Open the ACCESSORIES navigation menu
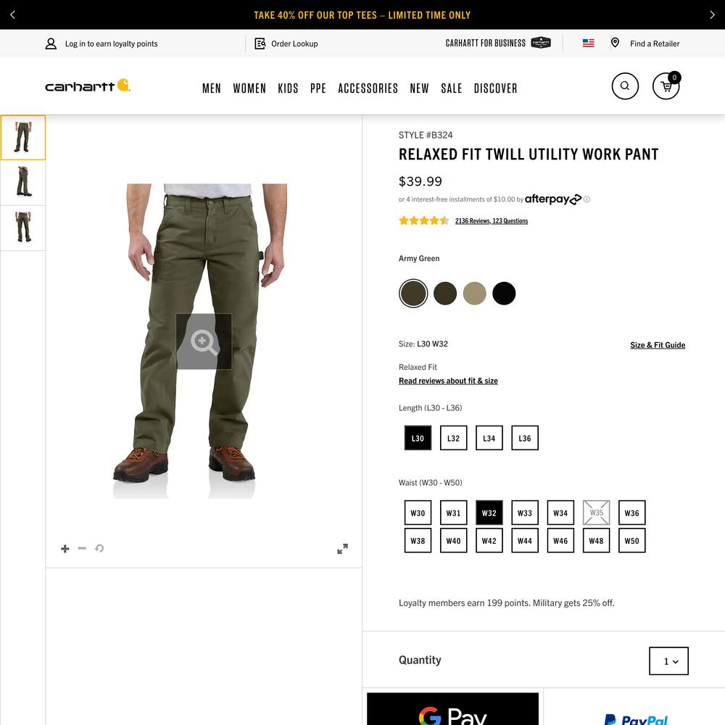 [368, 88]
